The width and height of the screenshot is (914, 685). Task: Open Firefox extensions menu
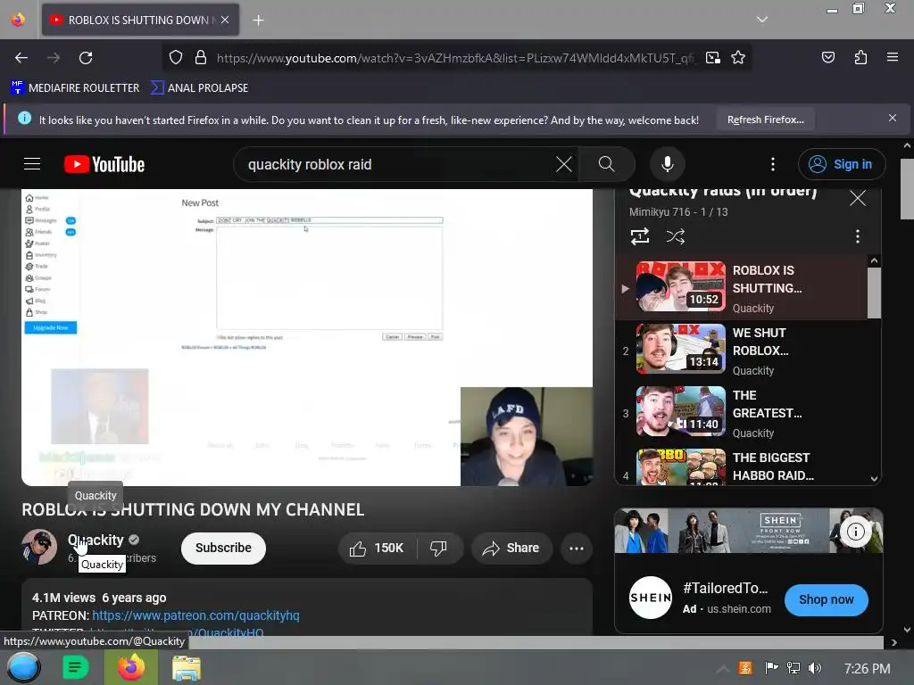(860, 58)
